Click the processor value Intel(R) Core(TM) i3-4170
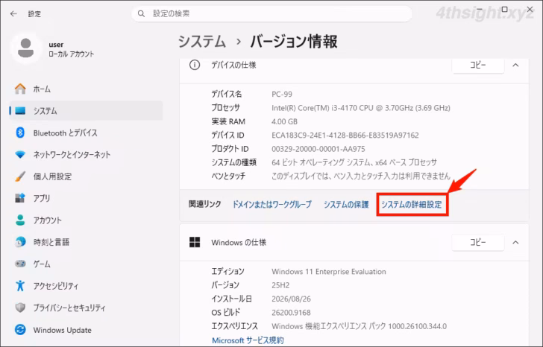This screenshot has width=543, height=347. 361,108
